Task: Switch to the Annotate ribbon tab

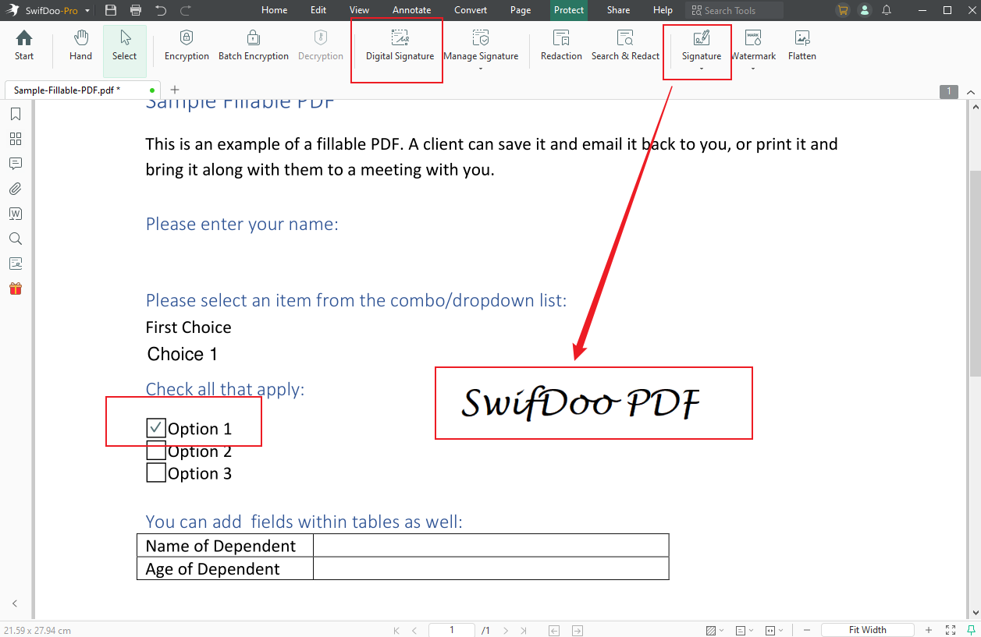Action: pos(411,10)
